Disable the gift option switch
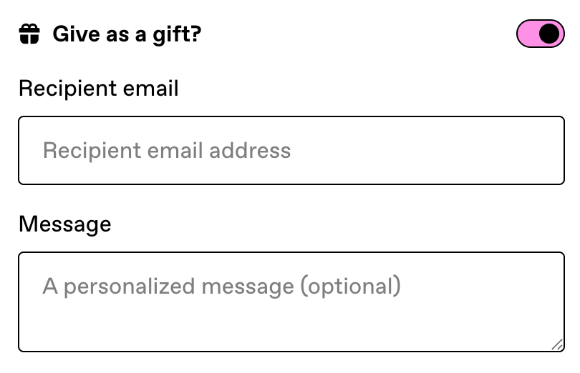This screenshot has height=373, width=580. tap(541, 34)
